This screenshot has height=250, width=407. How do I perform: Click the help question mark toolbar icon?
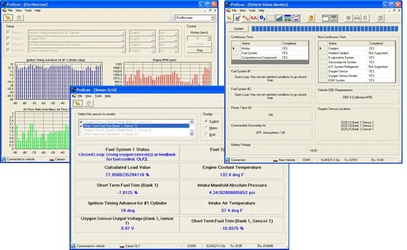[x=380, y=18]
